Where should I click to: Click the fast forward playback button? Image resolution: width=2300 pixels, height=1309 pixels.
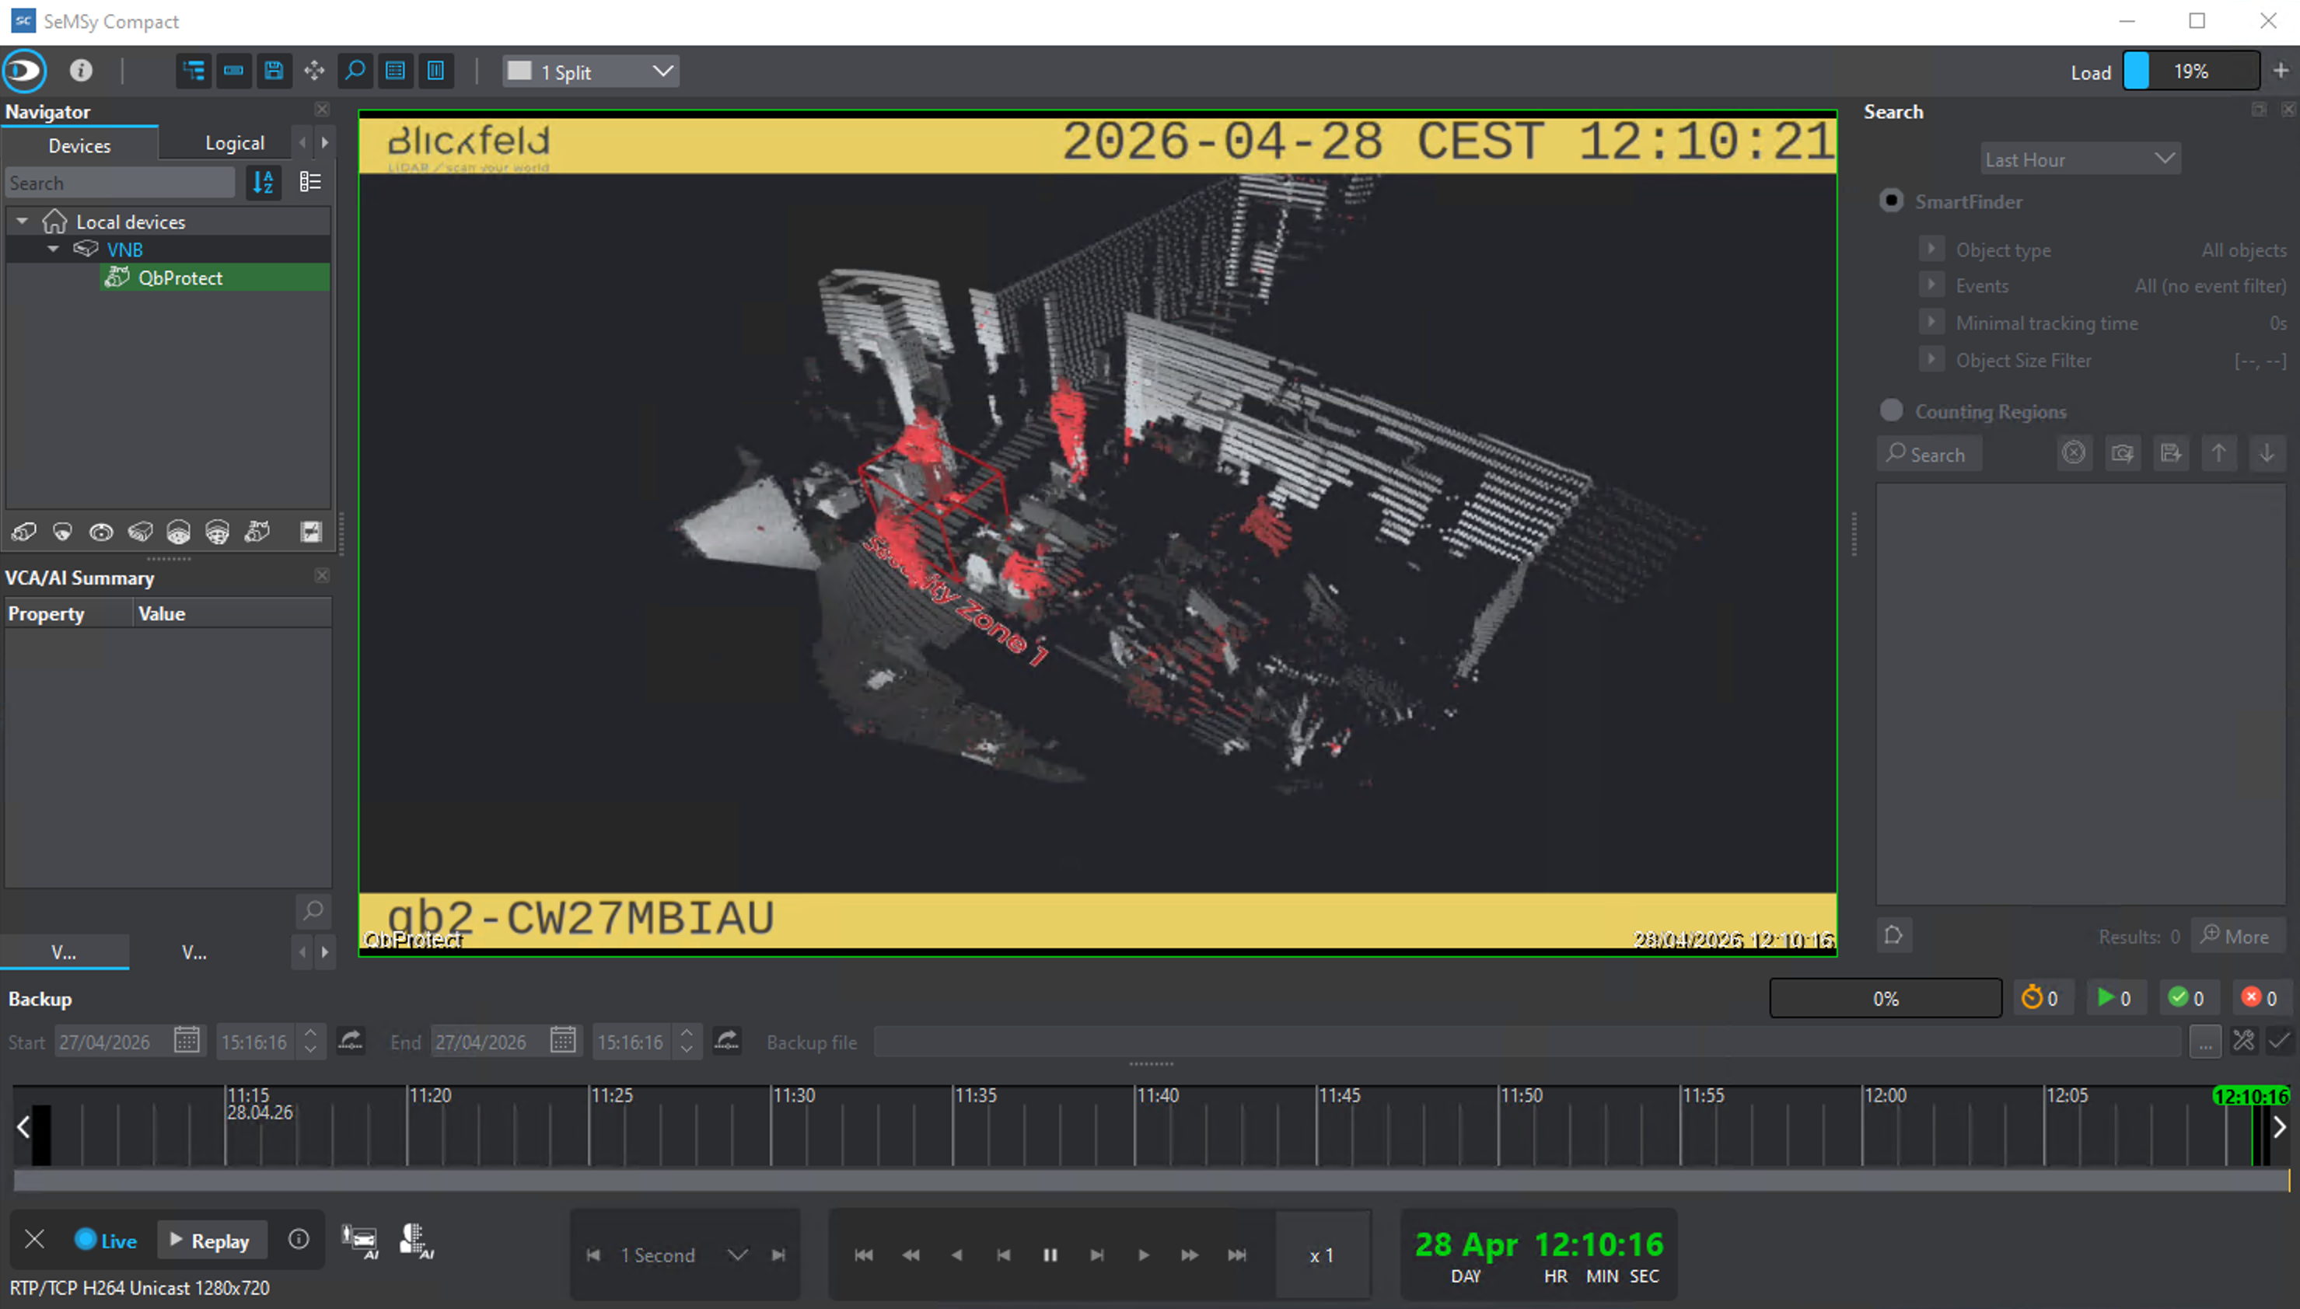click(x=1190, y=1255)
